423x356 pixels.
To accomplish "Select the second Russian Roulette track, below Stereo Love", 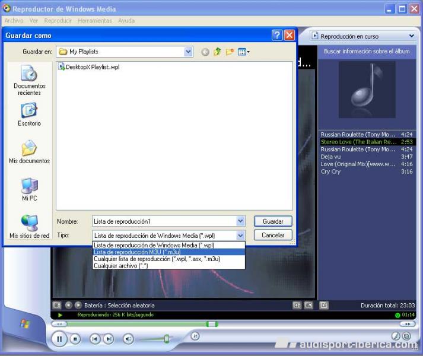I will (x=367, y=150).
